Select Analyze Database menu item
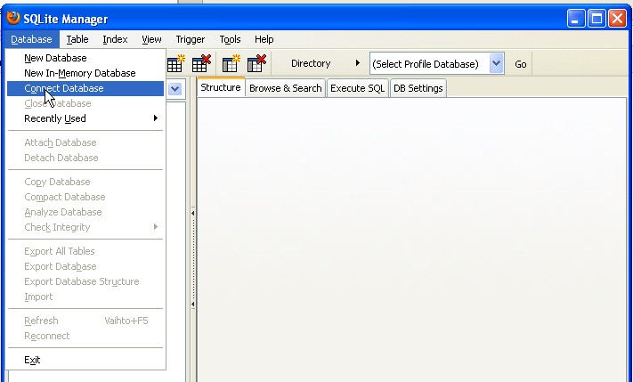Image resolution: width=633 pixels, height=382 pixels. [x=85, y=212]
